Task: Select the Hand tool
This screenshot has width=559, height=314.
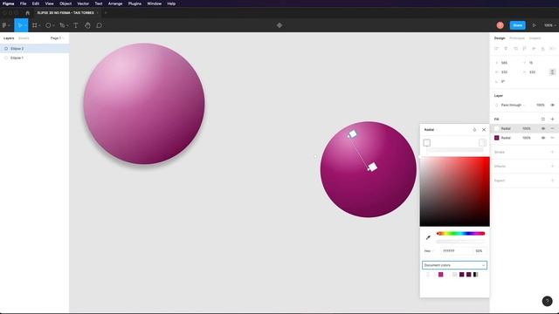Action: 87,25
